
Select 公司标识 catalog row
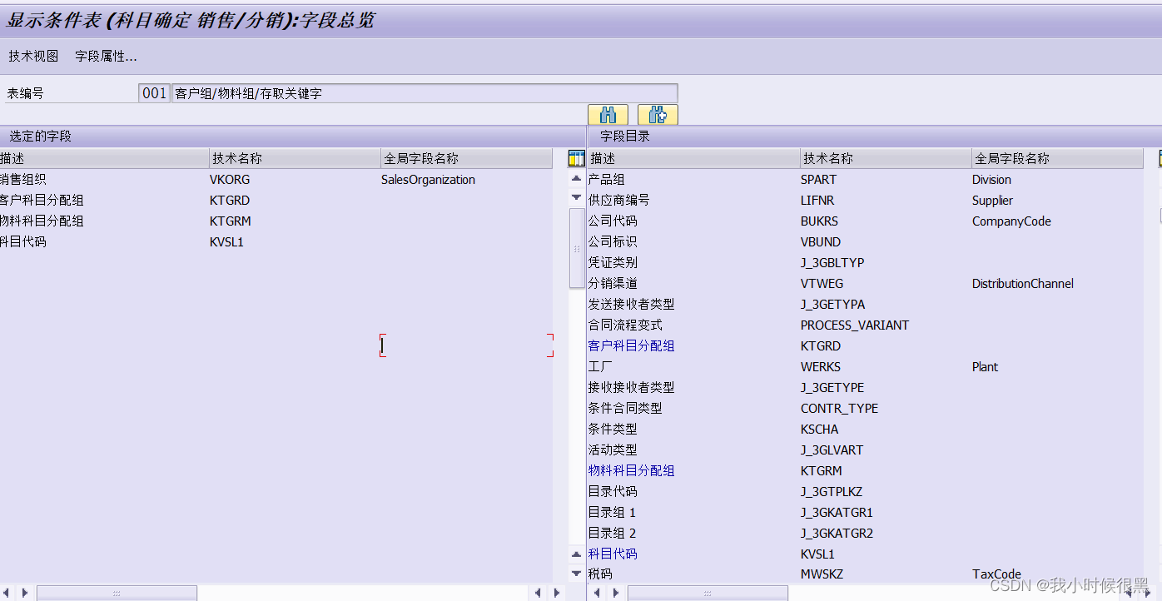[613, 242]
